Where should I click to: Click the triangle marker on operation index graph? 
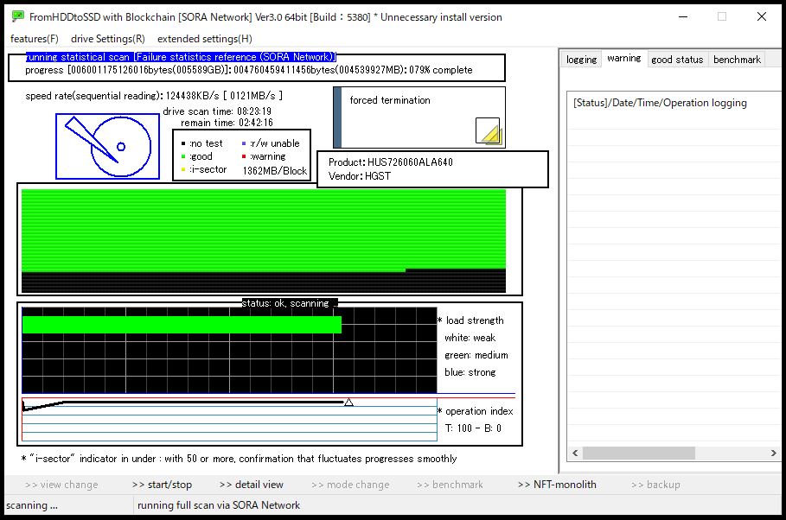point(348,403)
